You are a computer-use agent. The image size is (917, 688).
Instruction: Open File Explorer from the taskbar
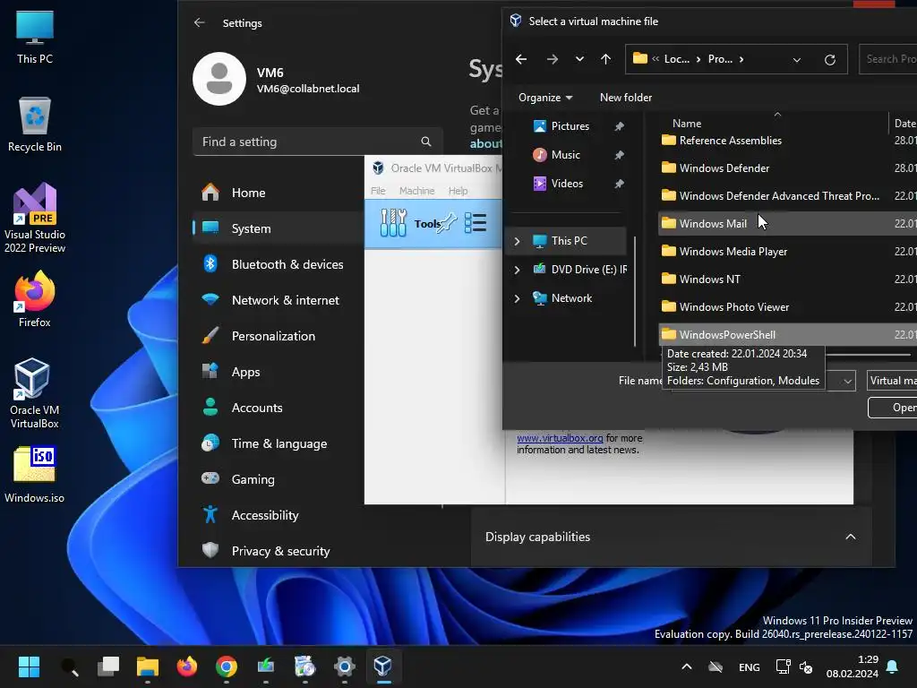(148, 666)
